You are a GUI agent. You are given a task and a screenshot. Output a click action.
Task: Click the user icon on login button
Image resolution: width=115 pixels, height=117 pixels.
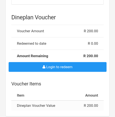click(x=44, y=67)
